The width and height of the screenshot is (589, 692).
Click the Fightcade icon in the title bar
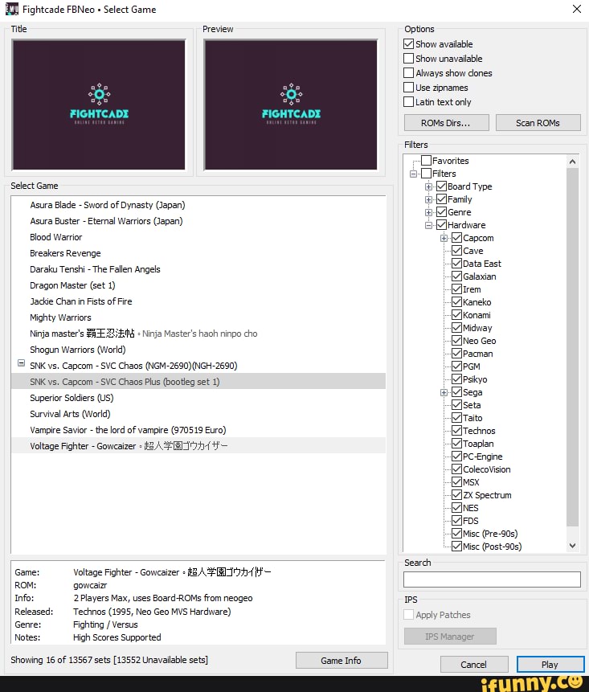[x=11, y=10]
